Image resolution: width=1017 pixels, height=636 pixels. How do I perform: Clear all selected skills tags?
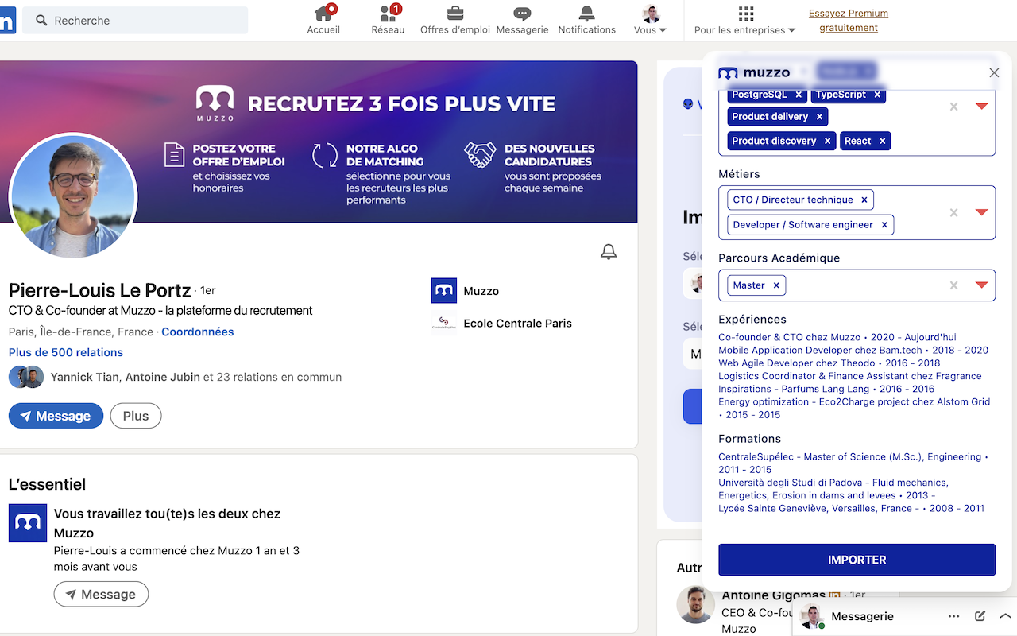[x=954, y=107]
